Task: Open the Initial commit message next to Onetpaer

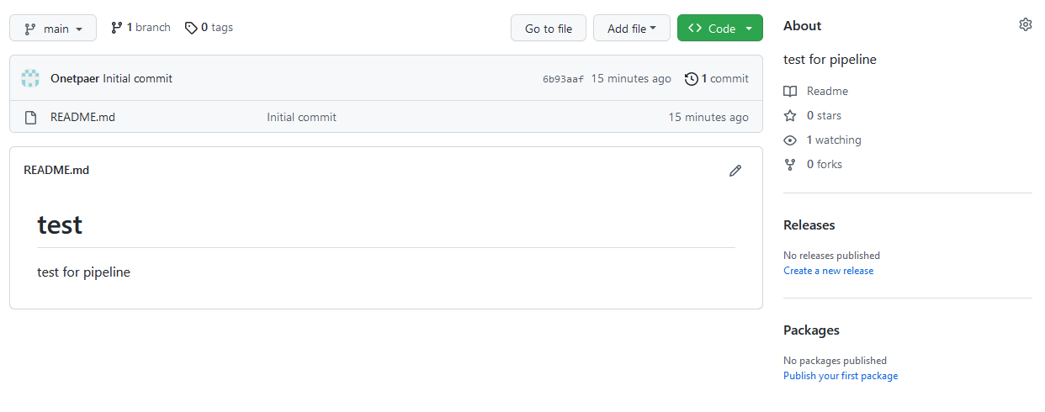Action: click(x=138, y=78)
